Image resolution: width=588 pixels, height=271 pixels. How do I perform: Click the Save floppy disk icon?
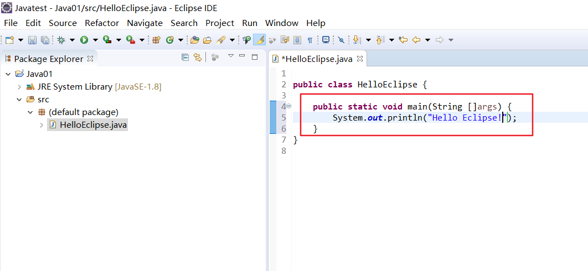[x=33, y=40]
